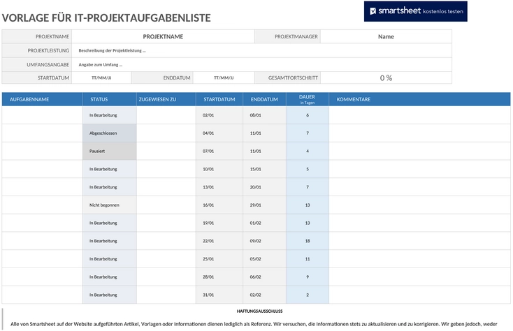
Task: Click the AUFGABENNAME column header
Action: pyautogui.click(x=42, y=99)
